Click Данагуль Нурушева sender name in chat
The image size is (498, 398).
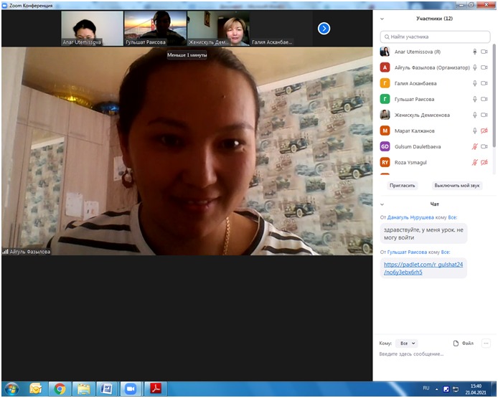click(x=410, y=218)
